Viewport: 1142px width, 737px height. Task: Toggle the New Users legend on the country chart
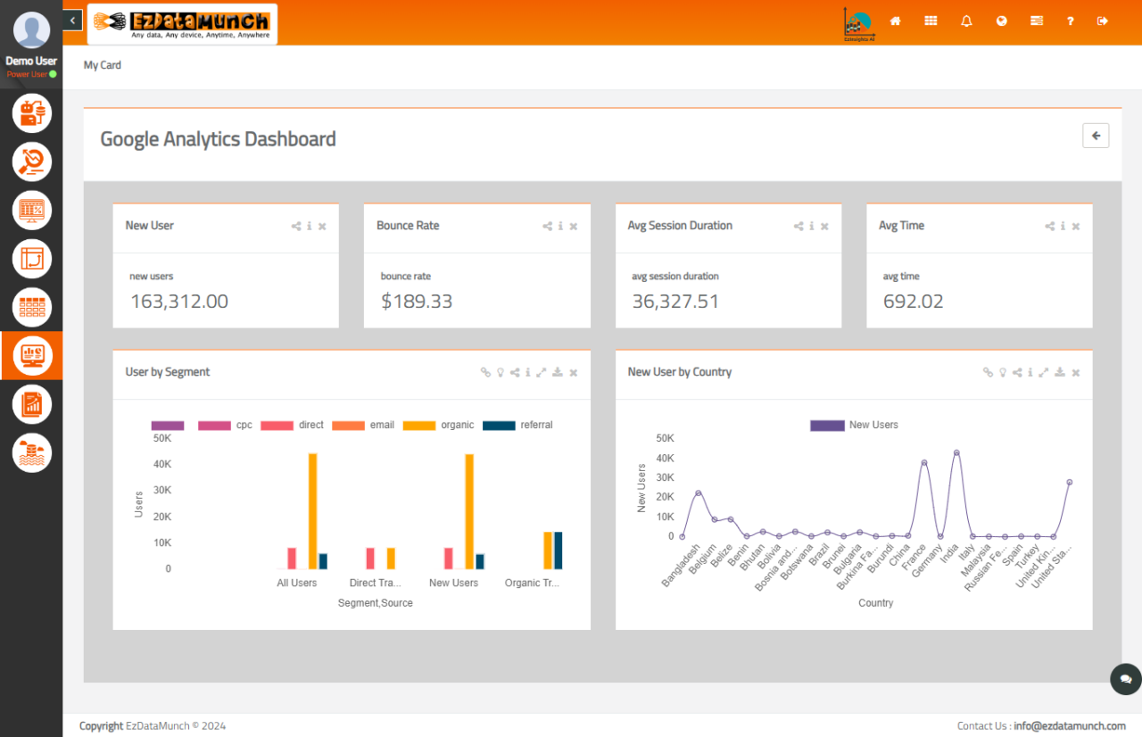[x=854, y=425]
